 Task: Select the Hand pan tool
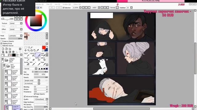(34, 50)
